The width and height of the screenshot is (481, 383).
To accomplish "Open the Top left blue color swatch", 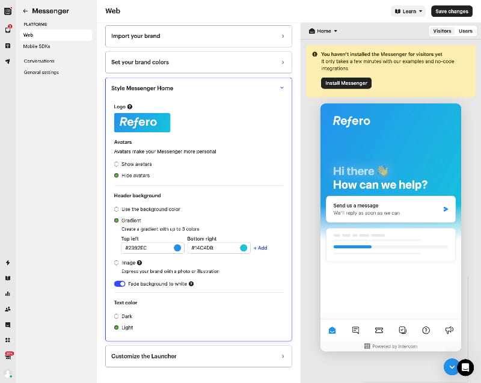I will 177,248.
